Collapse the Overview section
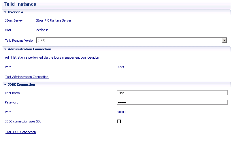Image resolution: width=232 pixels, height=142 pixels. 5,12
